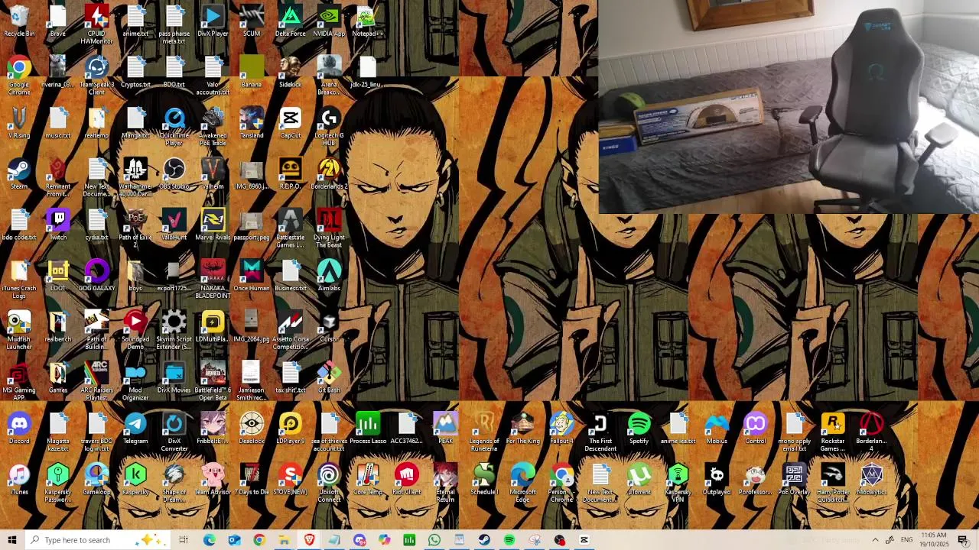The width and height of the screenshot is (979, 550).
Task: Open WhatsApp from the taskbar
Action: click(x=434, y=540)
